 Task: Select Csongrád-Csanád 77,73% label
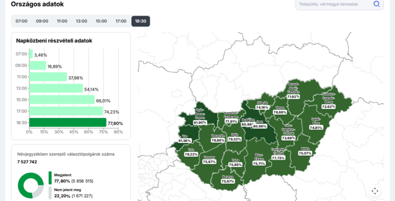point(278,158)
